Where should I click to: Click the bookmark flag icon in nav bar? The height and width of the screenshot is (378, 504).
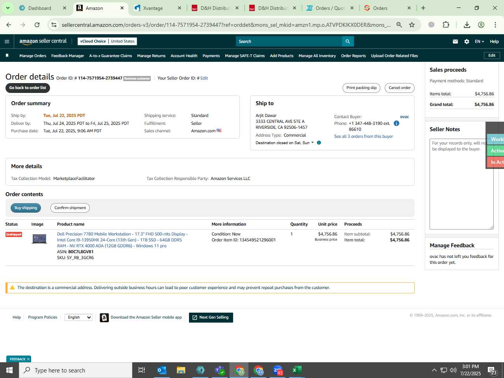click(7, 56)
